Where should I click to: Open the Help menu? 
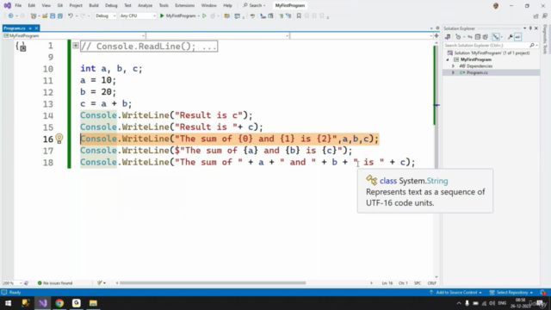227,5
